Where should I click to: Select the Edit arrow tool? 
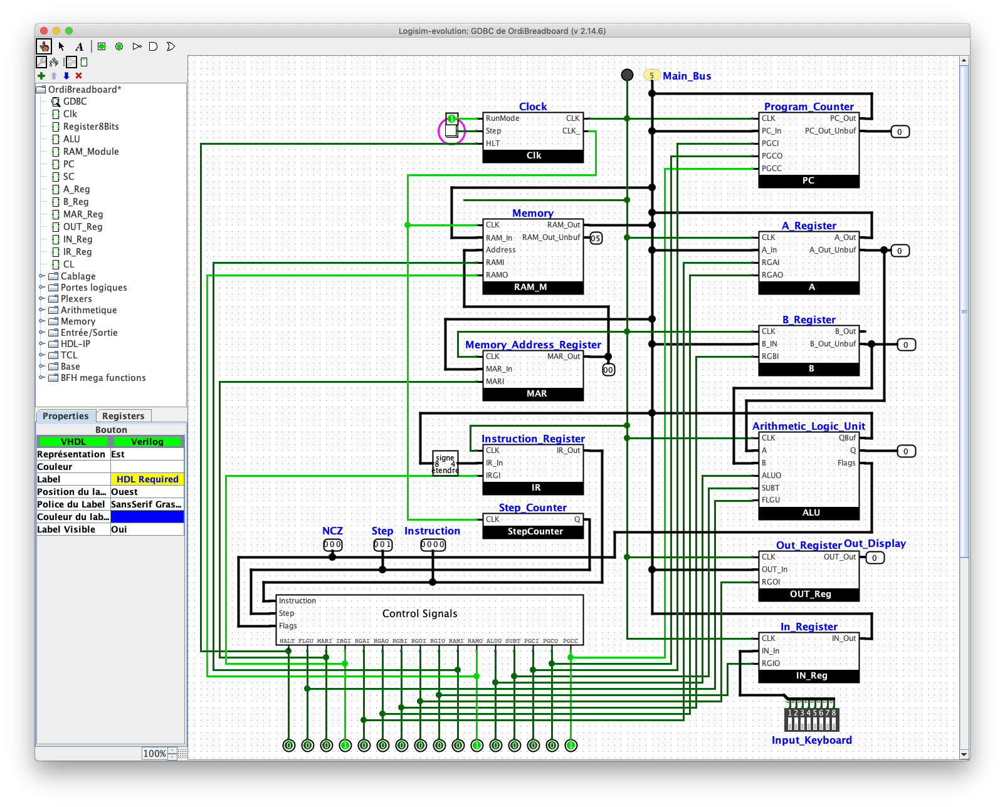click(x=60, y=46)
